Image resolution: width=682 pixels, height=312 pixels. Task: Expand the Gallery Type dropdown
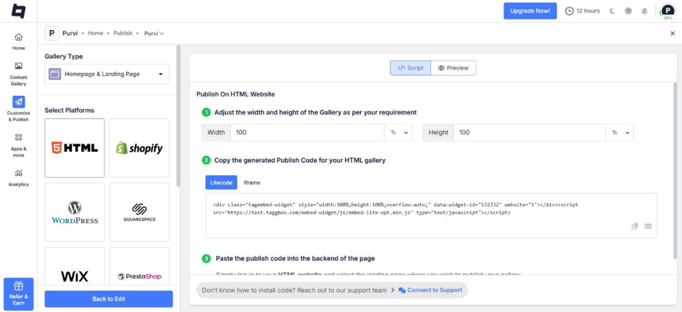coord(107,74)
